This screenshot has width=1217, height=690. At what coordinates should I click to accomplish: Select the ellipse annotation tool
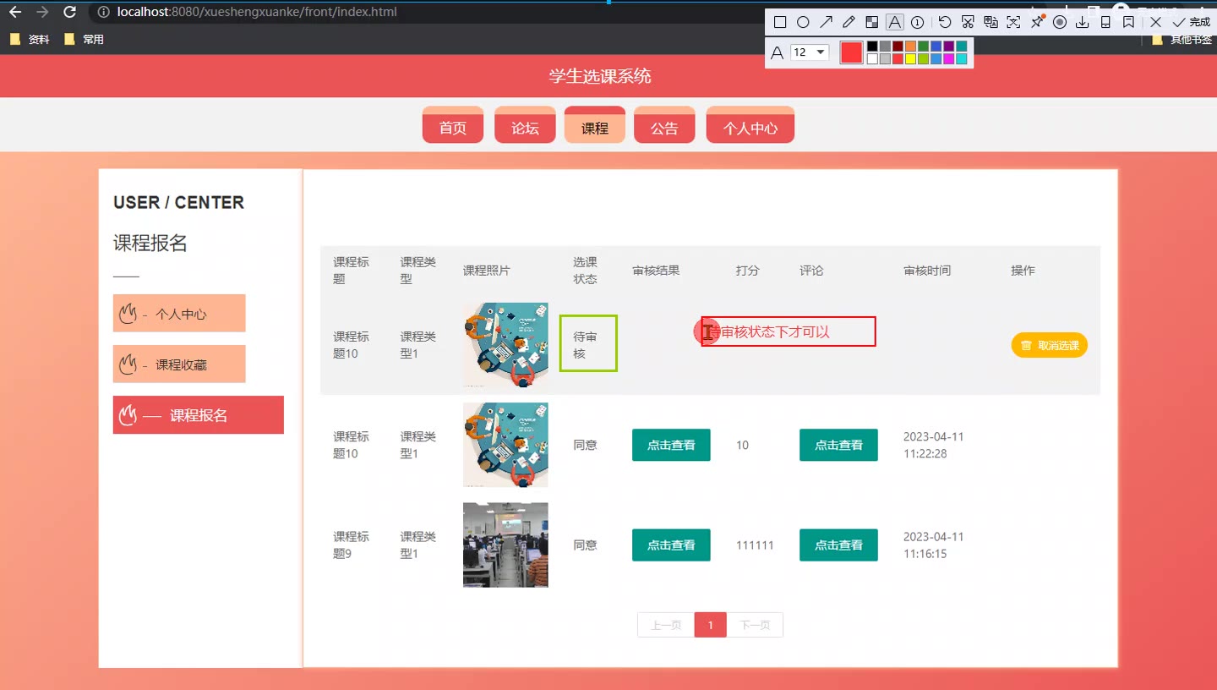pyautogui.click(x=803, y=22)
